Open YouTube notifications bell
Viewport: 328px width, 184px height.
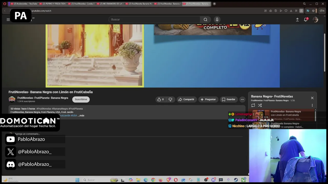point(306,19)
